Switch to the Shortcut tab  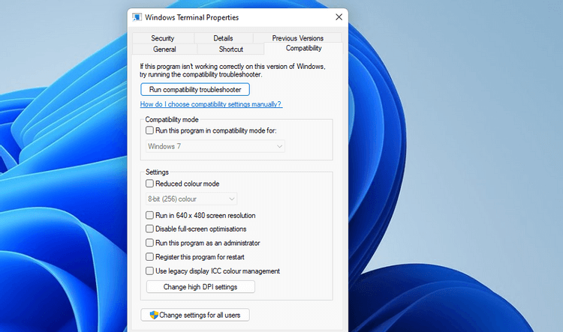(231, 49)
